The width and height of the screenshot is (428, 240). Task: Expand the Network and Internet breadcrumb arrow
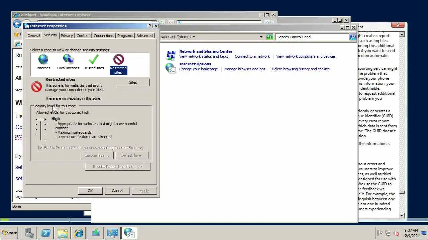tap(194, 37)
